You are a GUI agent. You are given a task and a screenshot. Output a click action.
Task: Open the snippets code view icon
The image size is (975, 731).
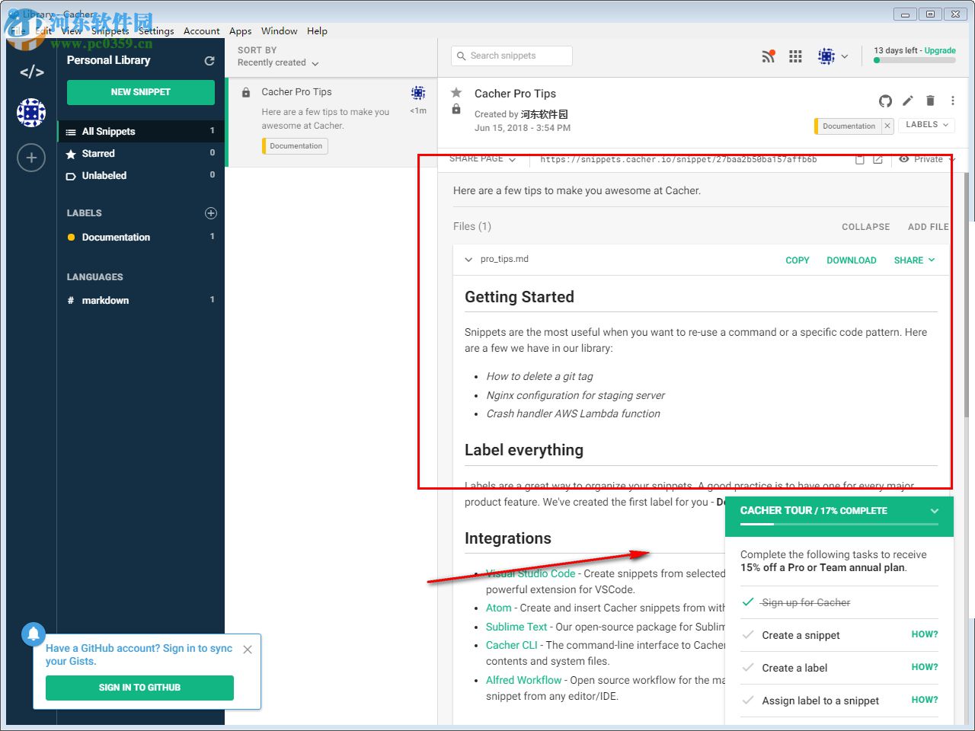tap(31, 72)
